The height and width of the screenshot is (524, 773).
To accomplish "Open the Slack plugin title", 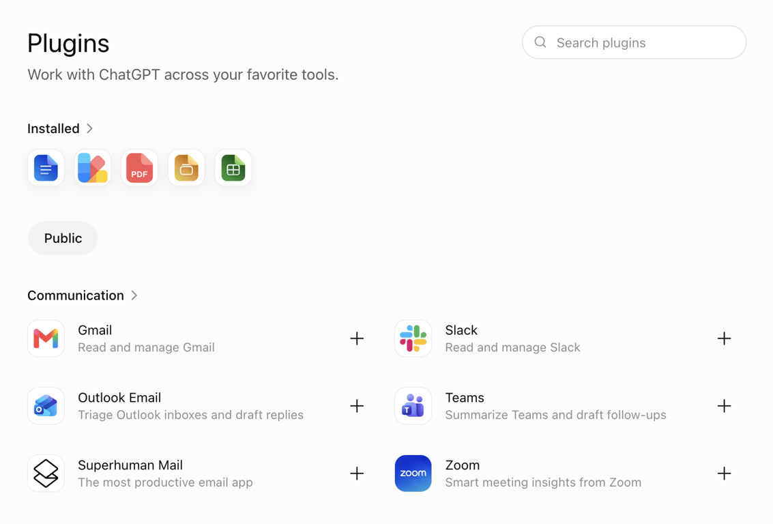I will pyautogui.click(x=461, y=330).
